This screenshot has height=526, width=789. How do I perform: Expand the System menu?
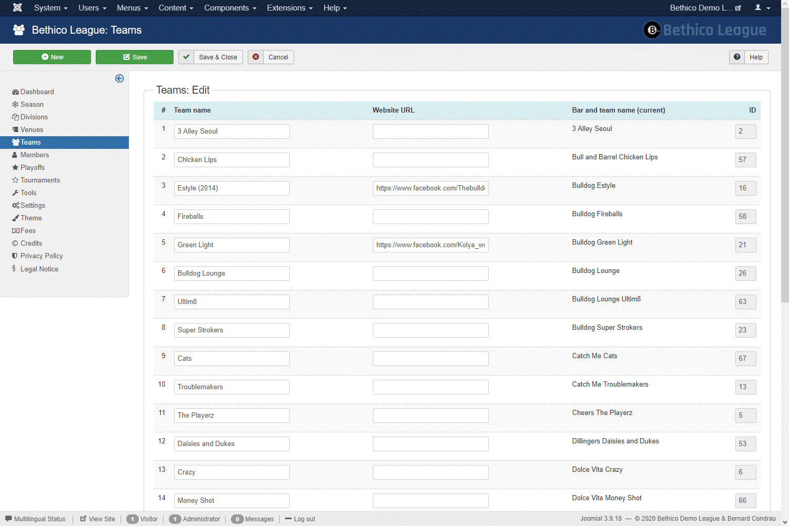tap(50, 8)
